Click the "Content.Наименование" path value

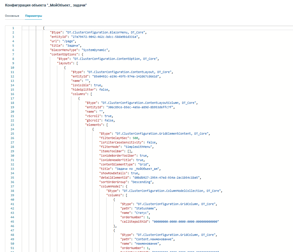click(150, 239)
